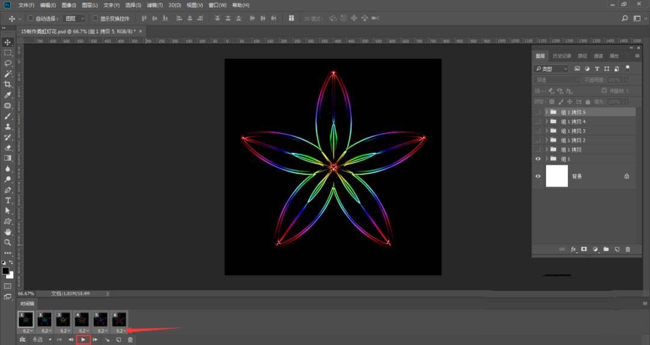Play the frame animation
650x345 pixels.
(x=83, y=340)
